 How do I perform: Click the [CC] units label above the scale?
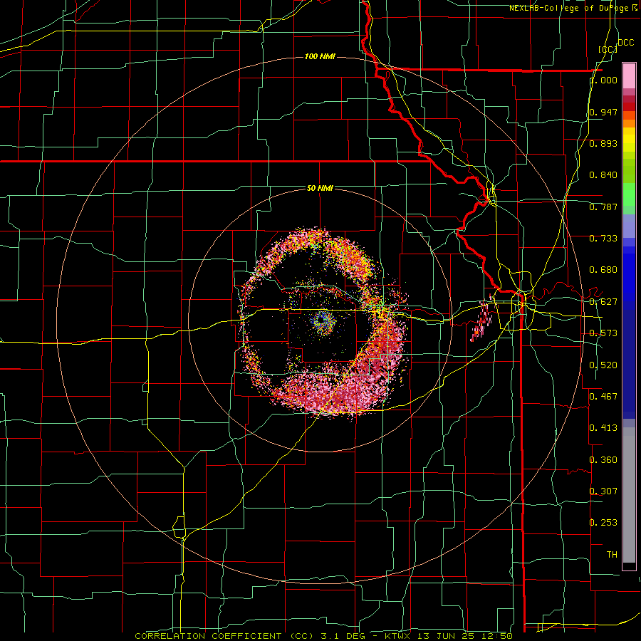pyautogui.click(x=608, y=49)
